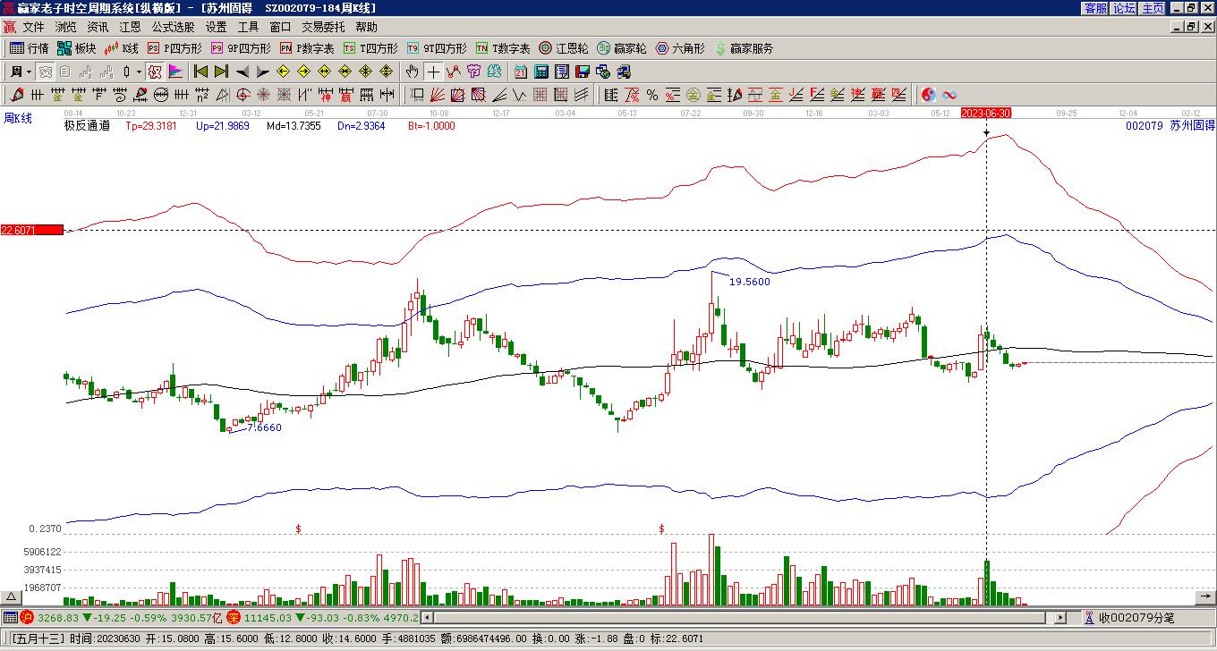This screenshot has height=651, width=1217.
Task: Click the red-blue yin-yang sphere icon
Action: click(929, 95)
